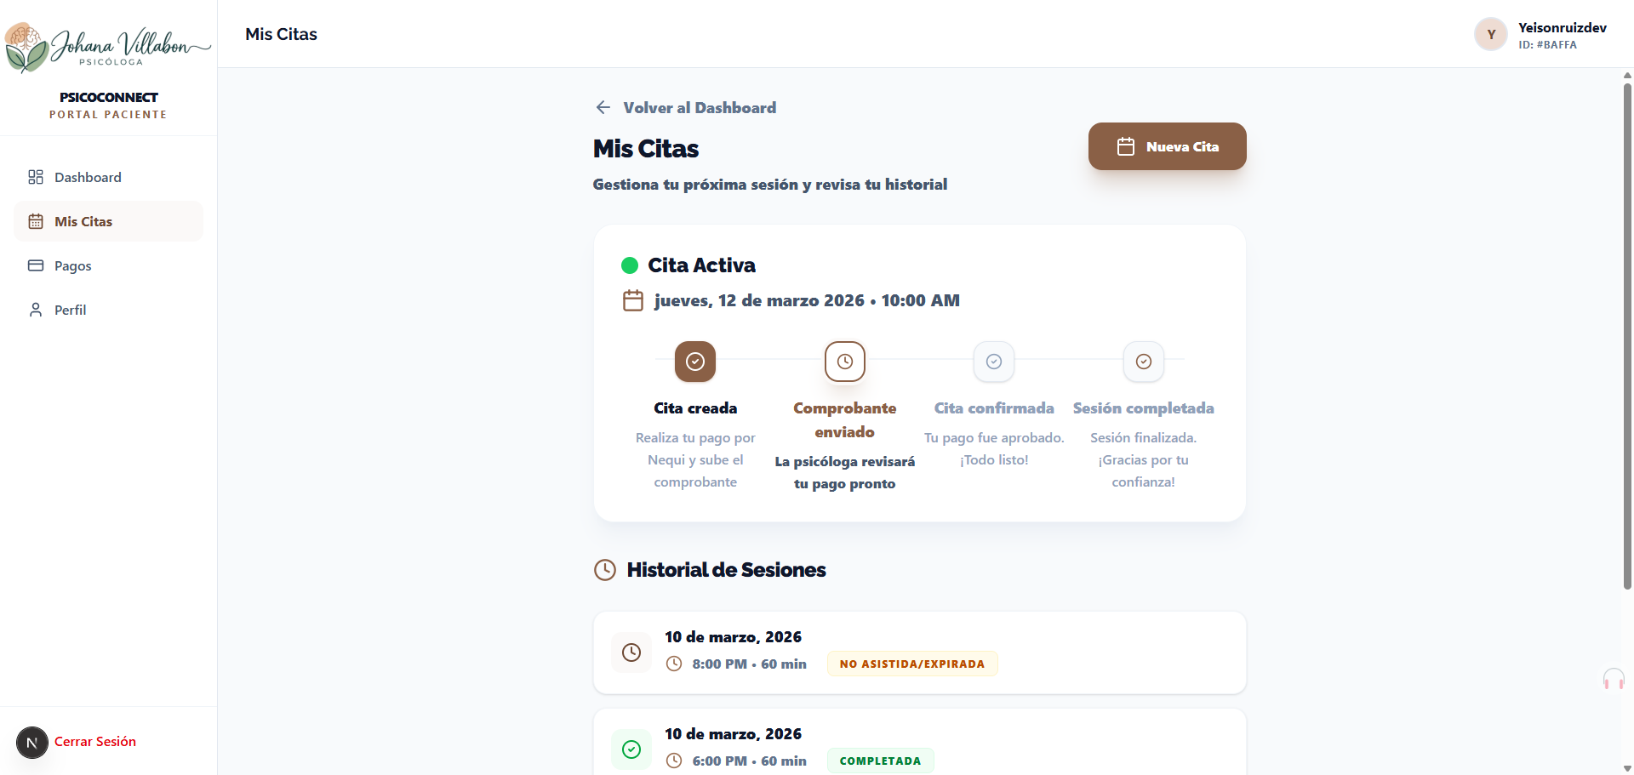Click the headphones support icon

[x=1613, y=679]
